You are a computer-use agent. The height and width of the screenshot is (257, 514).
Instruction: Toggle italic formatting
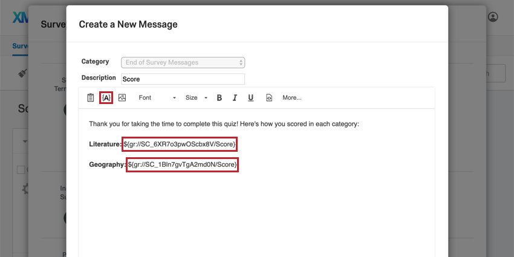click(x=235, y=98)
